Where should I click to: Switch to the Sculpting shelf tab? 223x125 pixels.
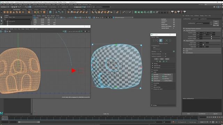(24, 10)
